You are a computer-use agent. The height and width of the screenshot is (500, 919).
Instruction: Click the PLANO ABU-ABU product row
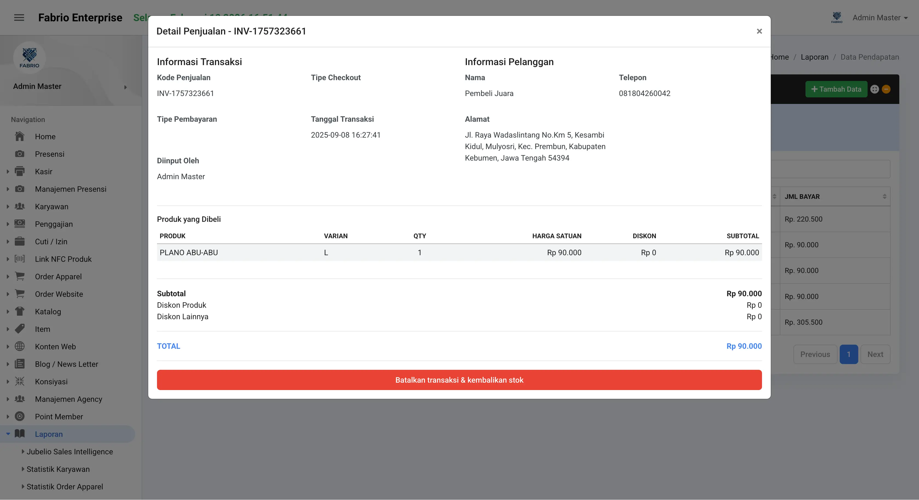459,252
